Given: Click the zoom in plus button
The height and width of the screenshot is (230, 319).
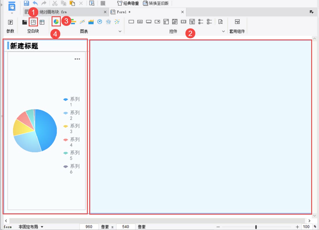Looking at the screenshot, I should click(297, 227).
